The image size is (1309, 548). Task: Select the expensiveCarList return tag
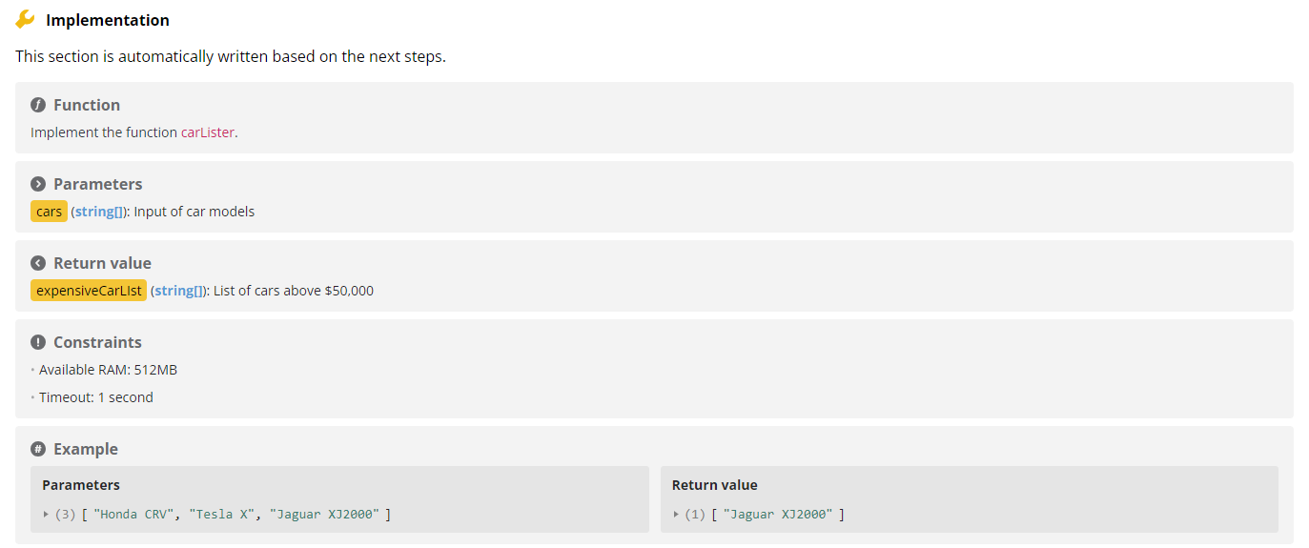(89, 291)
